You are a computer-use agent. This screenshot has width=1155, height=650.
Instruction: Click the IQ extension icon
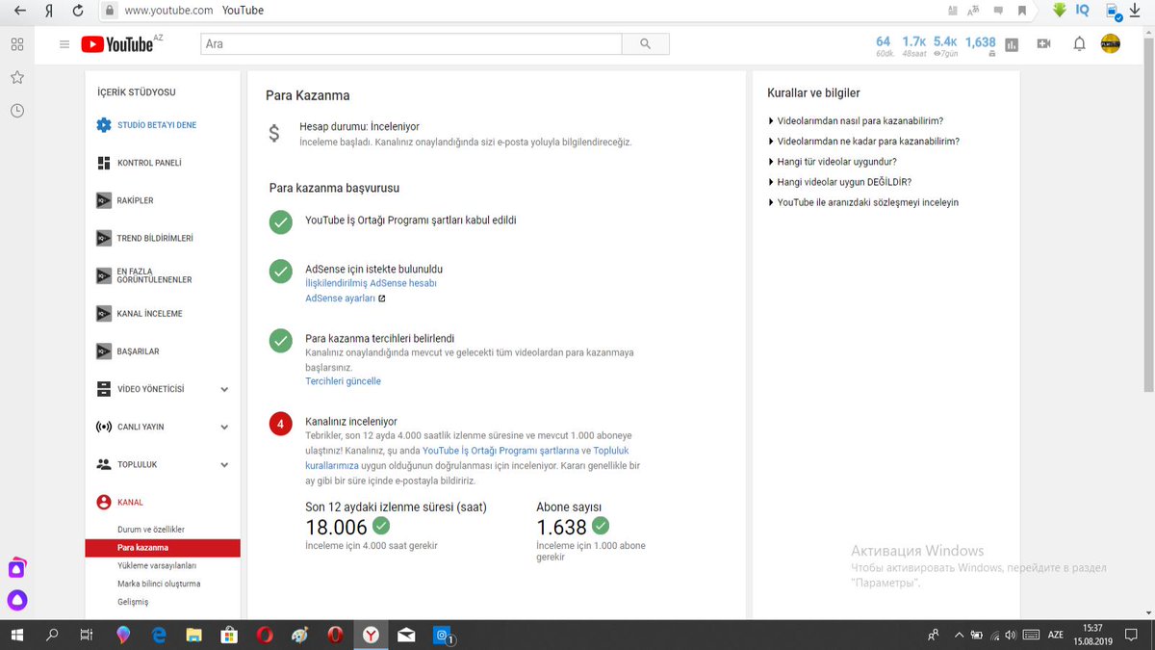point(1082,10)
